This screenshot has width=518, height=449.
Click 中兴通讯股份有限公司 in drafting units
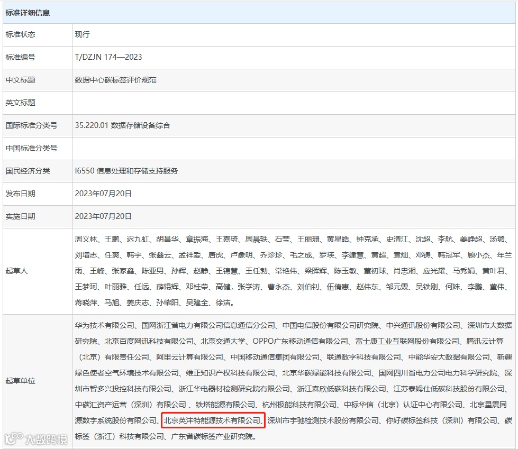pyautogui.click(x=423, y=325)
